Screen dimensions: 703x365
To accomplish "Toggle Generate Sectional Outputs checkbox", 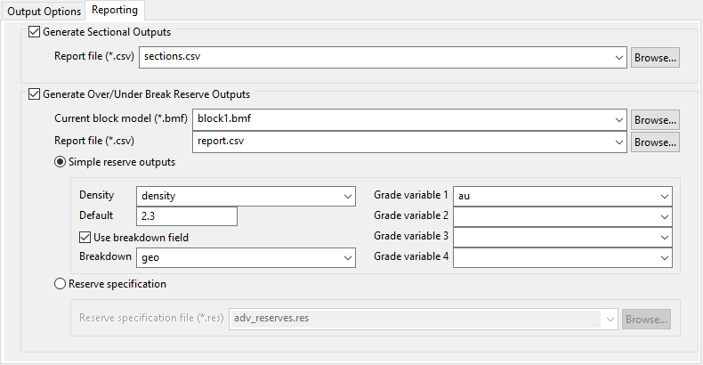I will (36, 32).
